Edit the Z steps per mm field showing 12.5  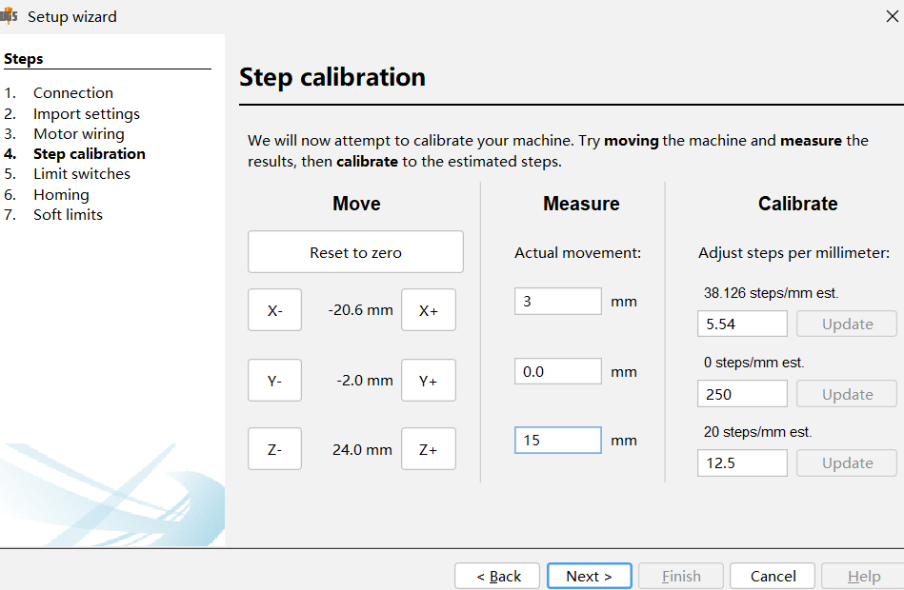click(742, 462)
